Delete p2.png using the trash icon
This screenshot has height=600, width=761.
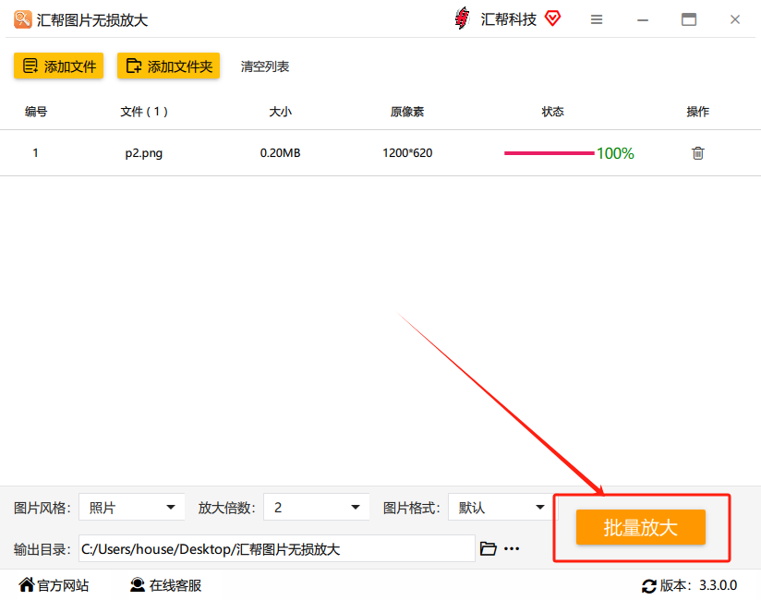pyautogui.click(x=698, y=153)
